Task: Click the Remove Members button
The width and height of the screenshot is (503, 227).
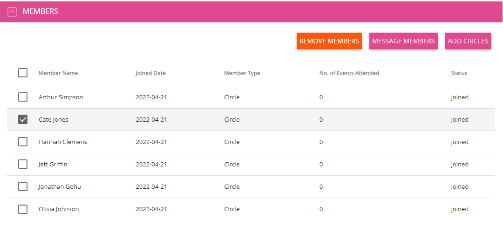Action: click(x=329, y=41)
